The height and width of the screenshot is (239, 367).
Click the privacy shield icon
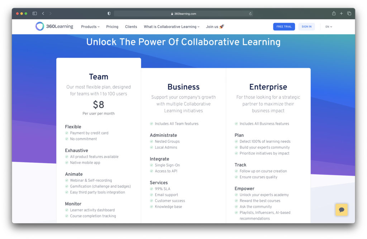click(109, 14)
